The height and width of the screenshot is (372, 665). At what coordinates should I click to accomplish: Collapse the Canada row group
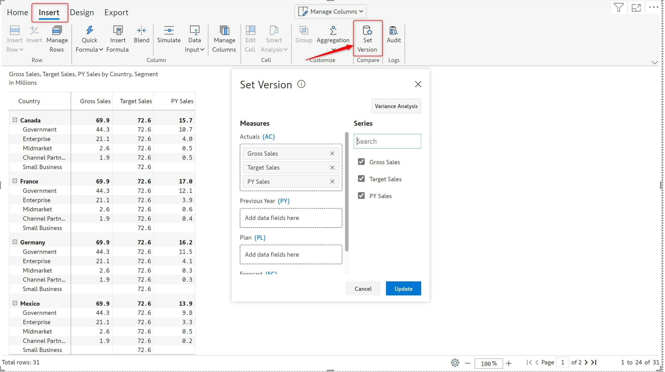15,120
